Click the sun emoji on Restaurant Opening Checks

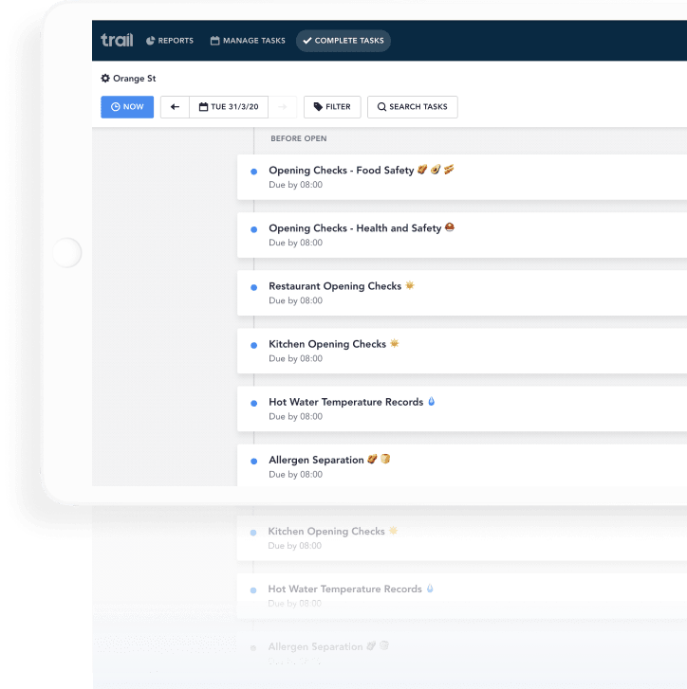pyautogui.click(x=410, y=285)
